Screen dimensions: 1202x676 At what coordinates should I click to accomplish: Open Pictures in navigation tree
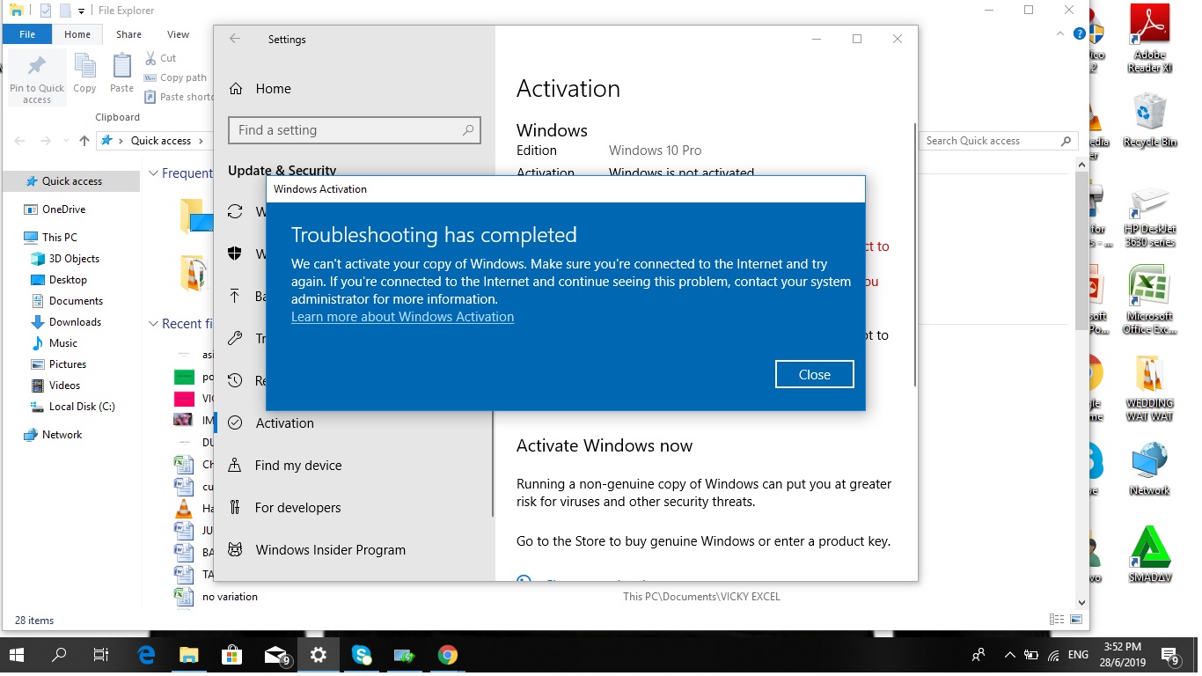point(68,364)
